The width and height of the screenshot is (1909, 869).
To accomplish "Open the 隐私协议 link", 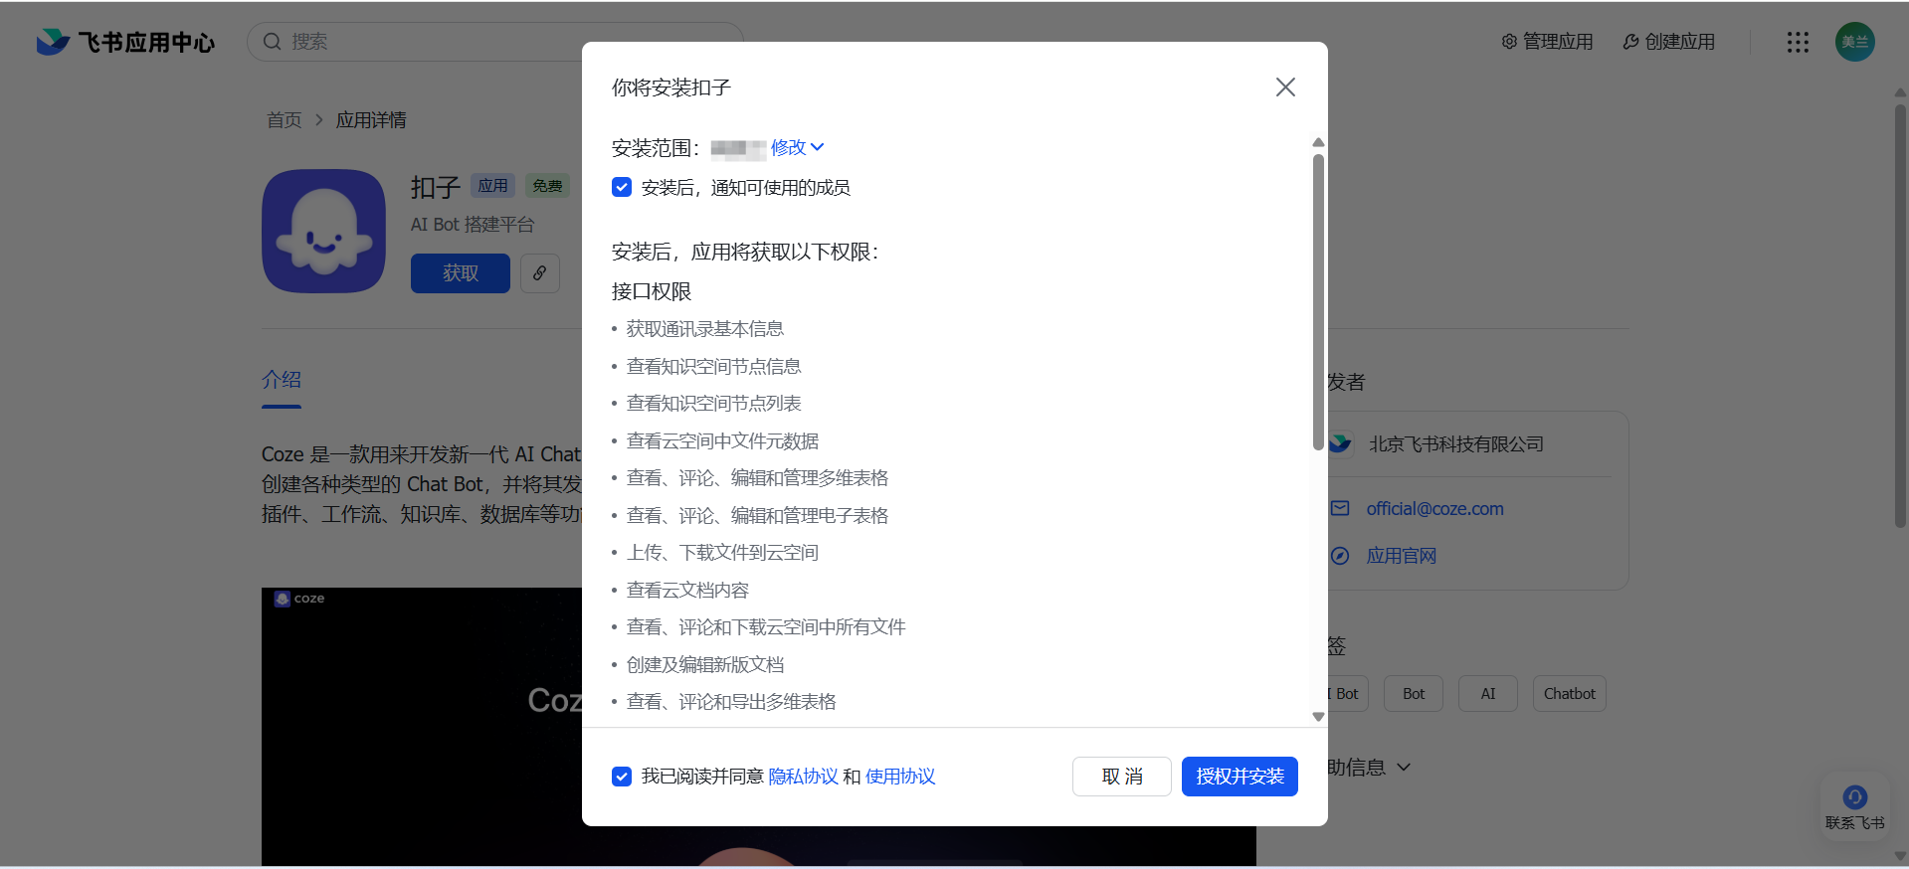I will coord(803,777).
